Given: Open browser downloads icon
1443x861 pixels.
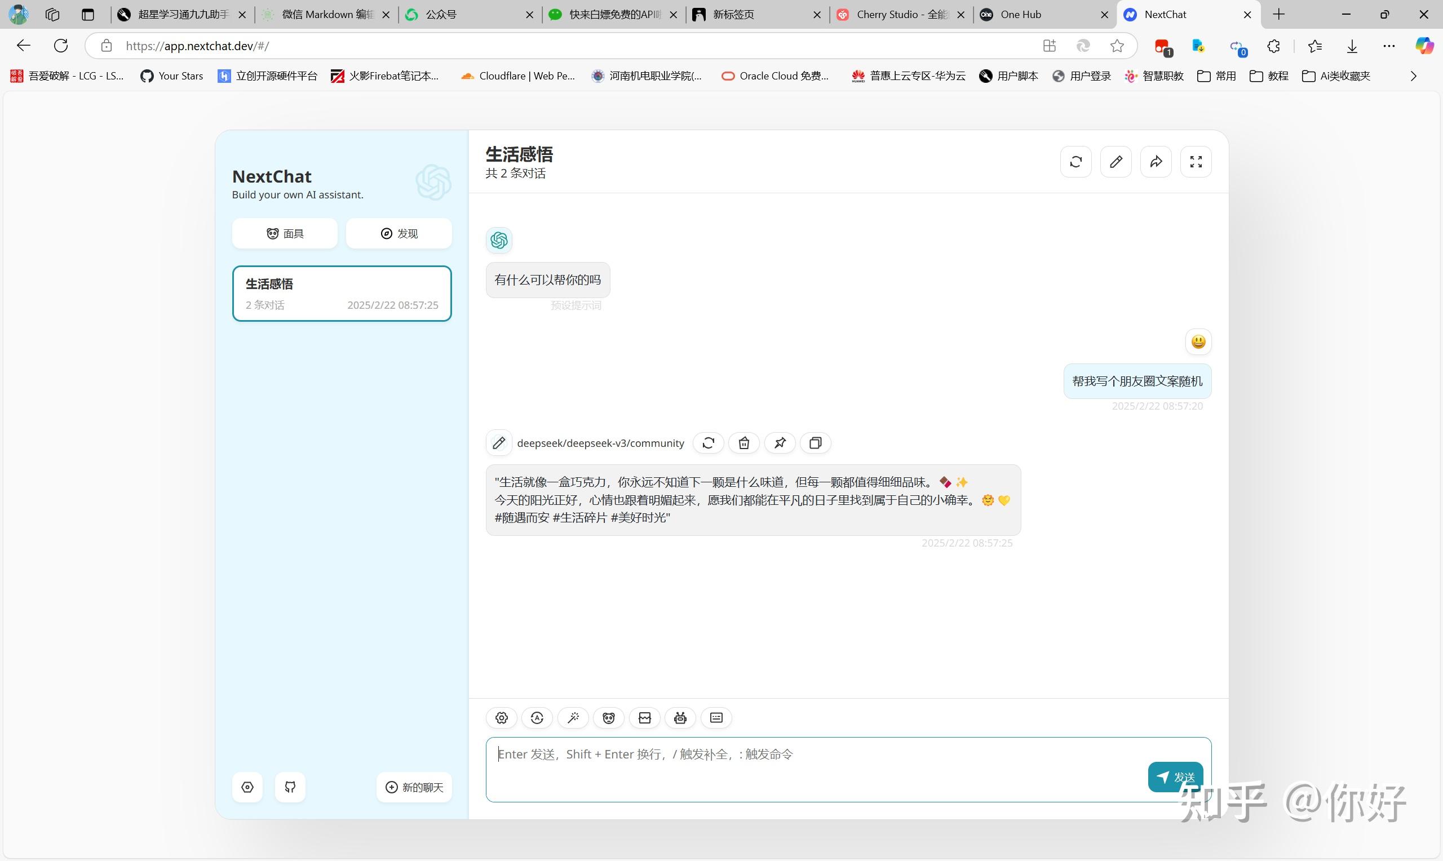Looking at the screenshot, I should click(x=1352, y=46).
